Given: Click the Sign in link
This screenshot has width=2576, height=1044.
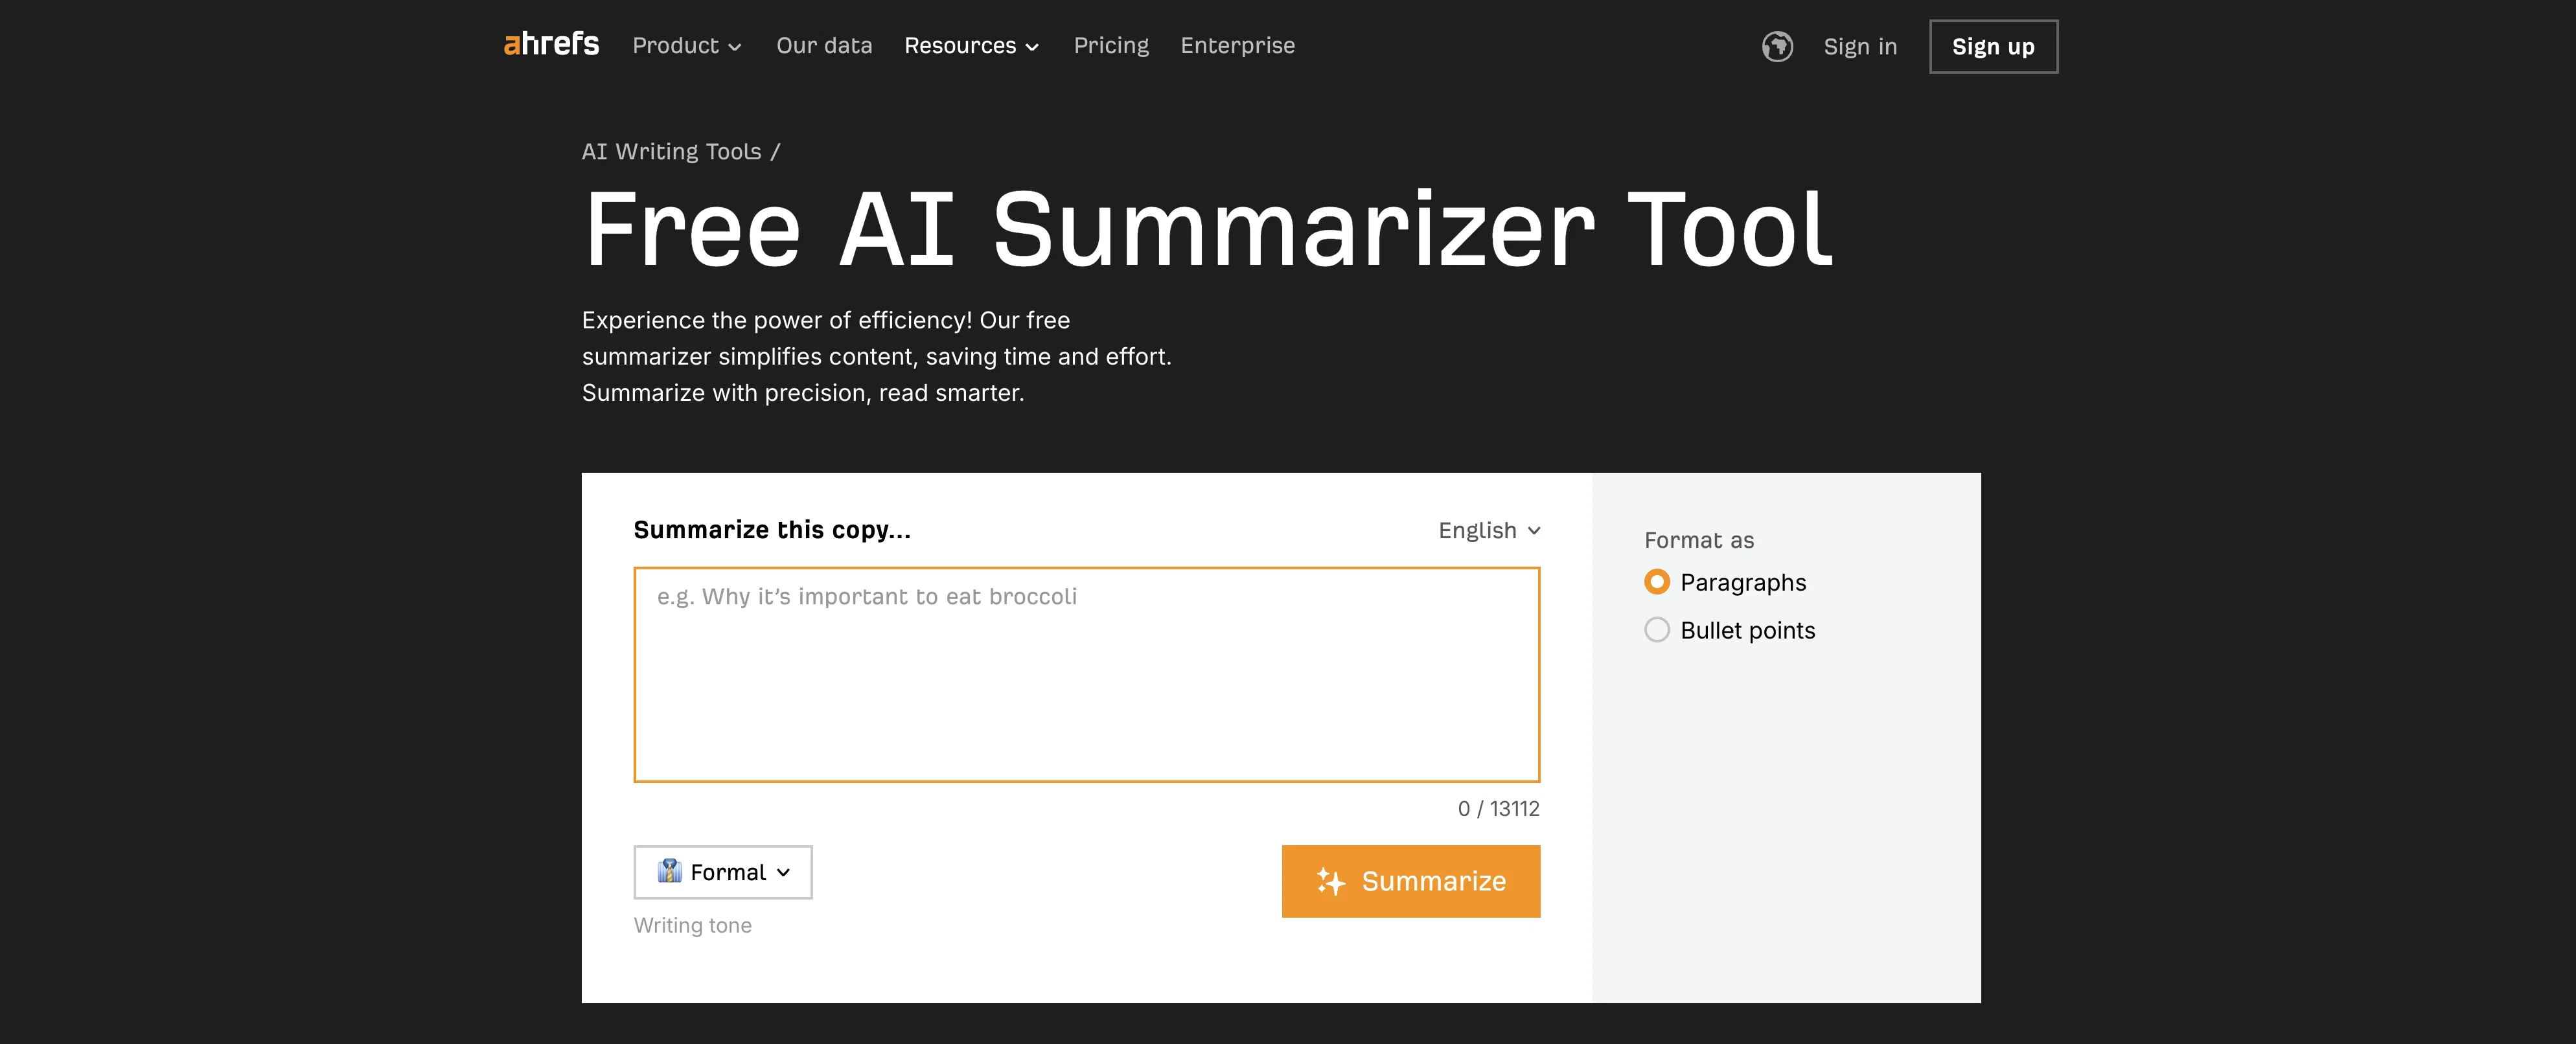Looking at the screenshot, I should [1860, 47].
